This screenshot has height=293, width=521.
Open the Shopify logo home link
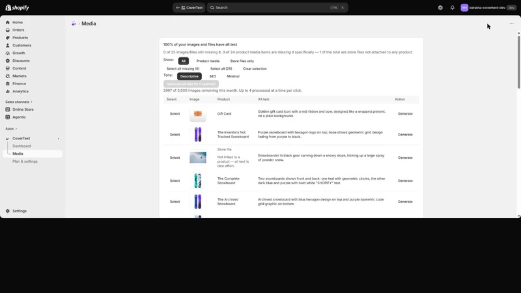click(x=18, y=8)
